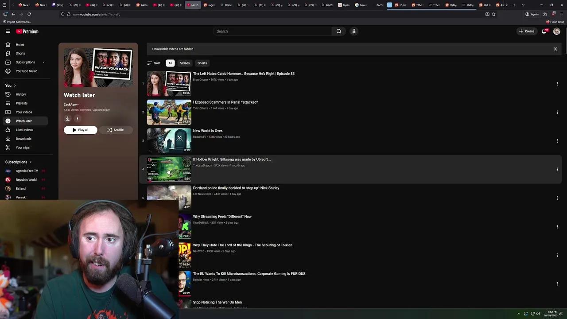Open ZackRawrr channel link
Screen dimensions: 567x319
(x=71, y=105)
